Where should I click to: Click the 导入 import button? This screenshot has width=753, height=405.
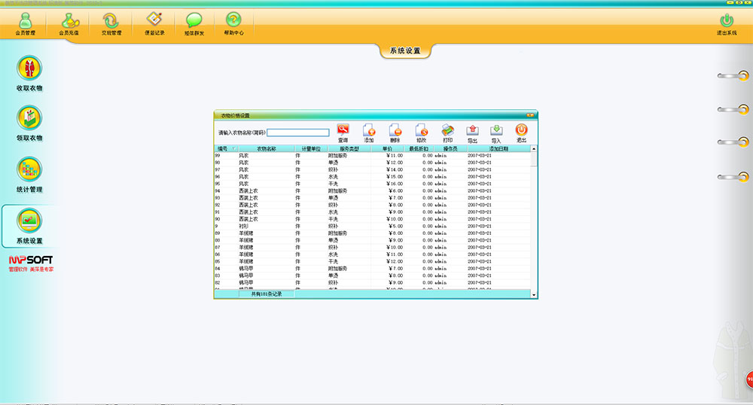496,132
